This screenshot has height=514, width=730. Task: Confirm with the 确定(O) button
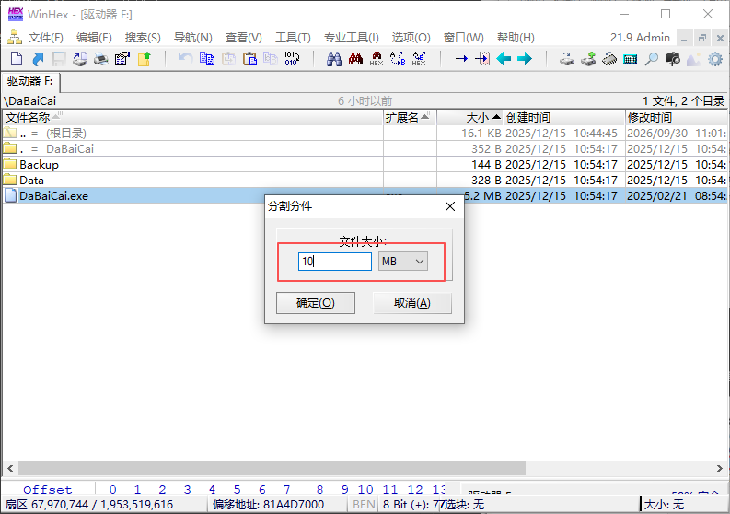(x=316, y=303)
